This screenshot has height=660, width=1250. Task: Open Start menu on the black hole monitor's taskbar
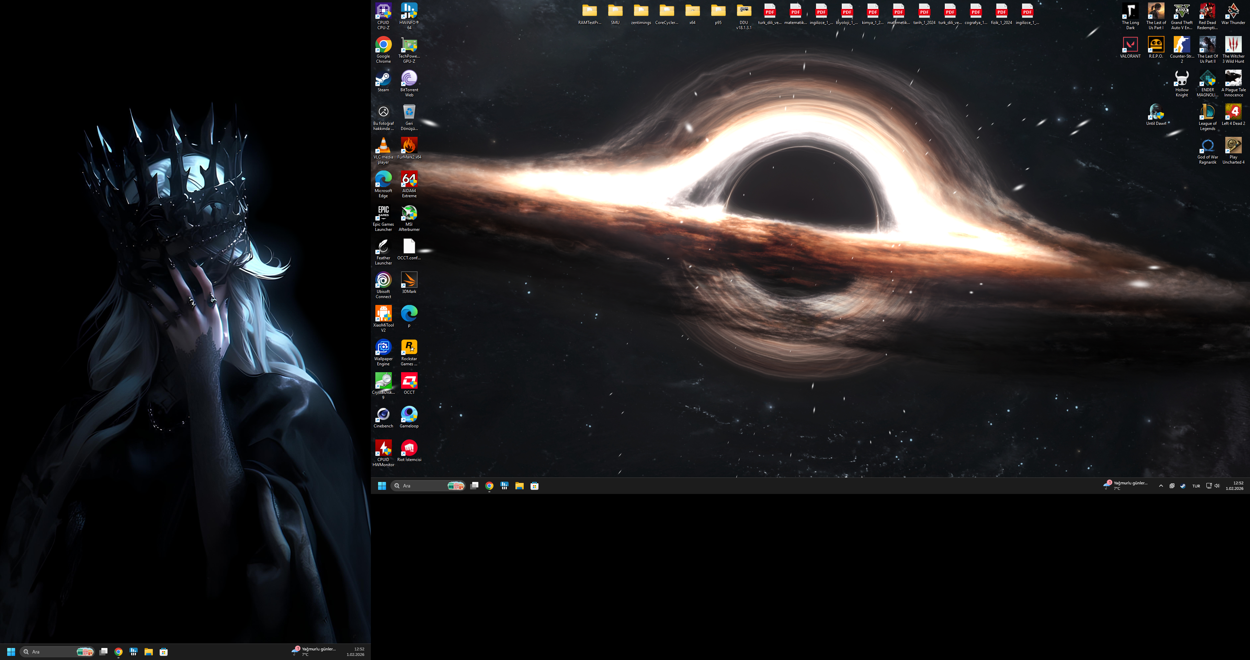pyautogui.click(x=382, y=486)
